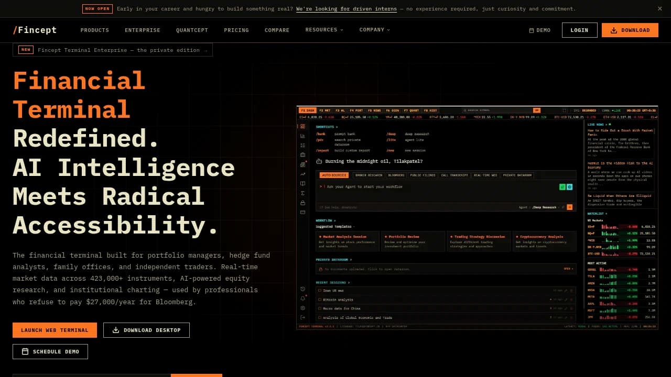Open the history clock icon in terminal sidebar
671x377 pixels.
pos(302,289)
